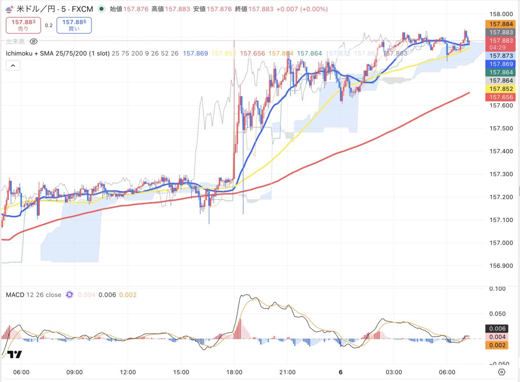Image resolution: width=520 pixels, height=382 pixels.
Task: Click the 18:00 time axis label
Action: (x=234, y=372)
